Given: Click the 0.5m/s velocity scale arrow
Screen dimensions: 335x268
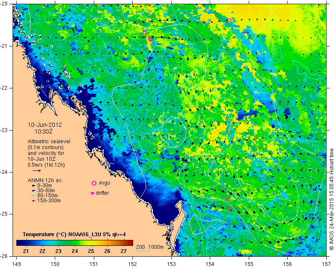Looking at the screenshot, I should [37, 170].
